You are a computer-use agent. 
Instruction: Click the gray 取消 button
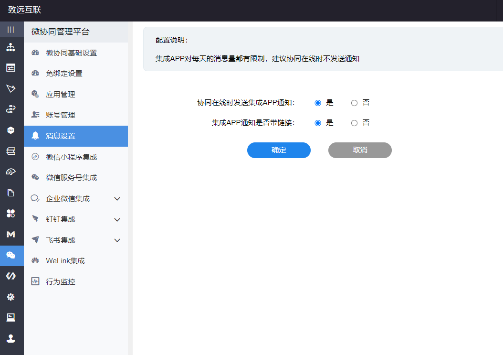tap(360, 150)
